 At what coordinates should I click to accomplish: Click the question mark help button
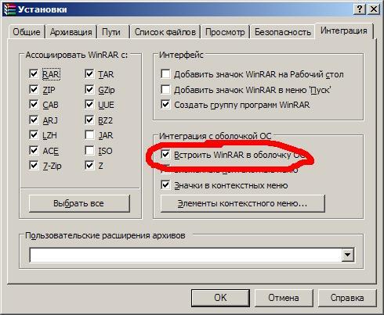click(x=360, y=9)
